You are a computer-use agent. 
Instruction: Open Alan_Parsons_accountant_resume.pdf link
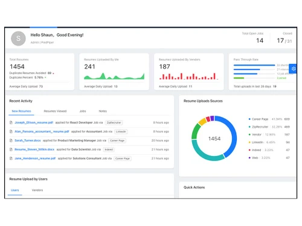pyautogui.click(x=42, y=131)
